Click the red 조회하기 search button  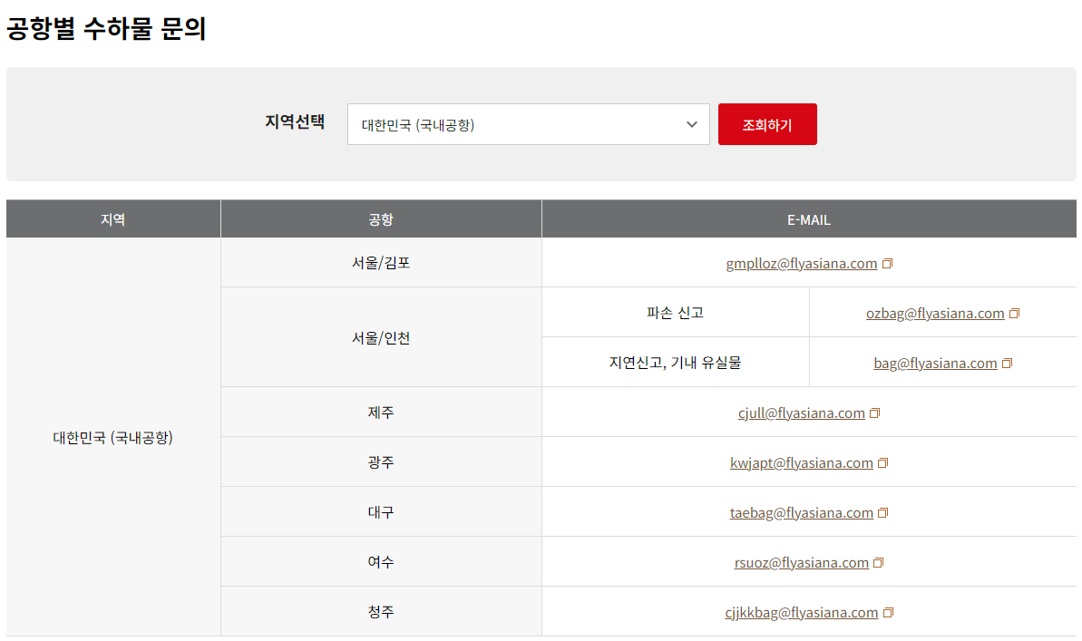tap(767, 124)
